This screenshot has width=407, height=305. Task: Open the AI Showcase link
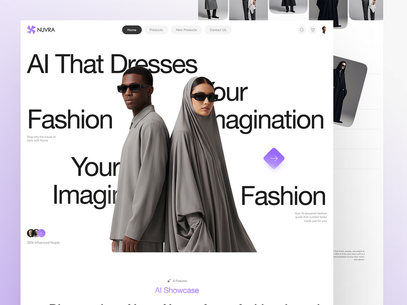coord(178,290)
